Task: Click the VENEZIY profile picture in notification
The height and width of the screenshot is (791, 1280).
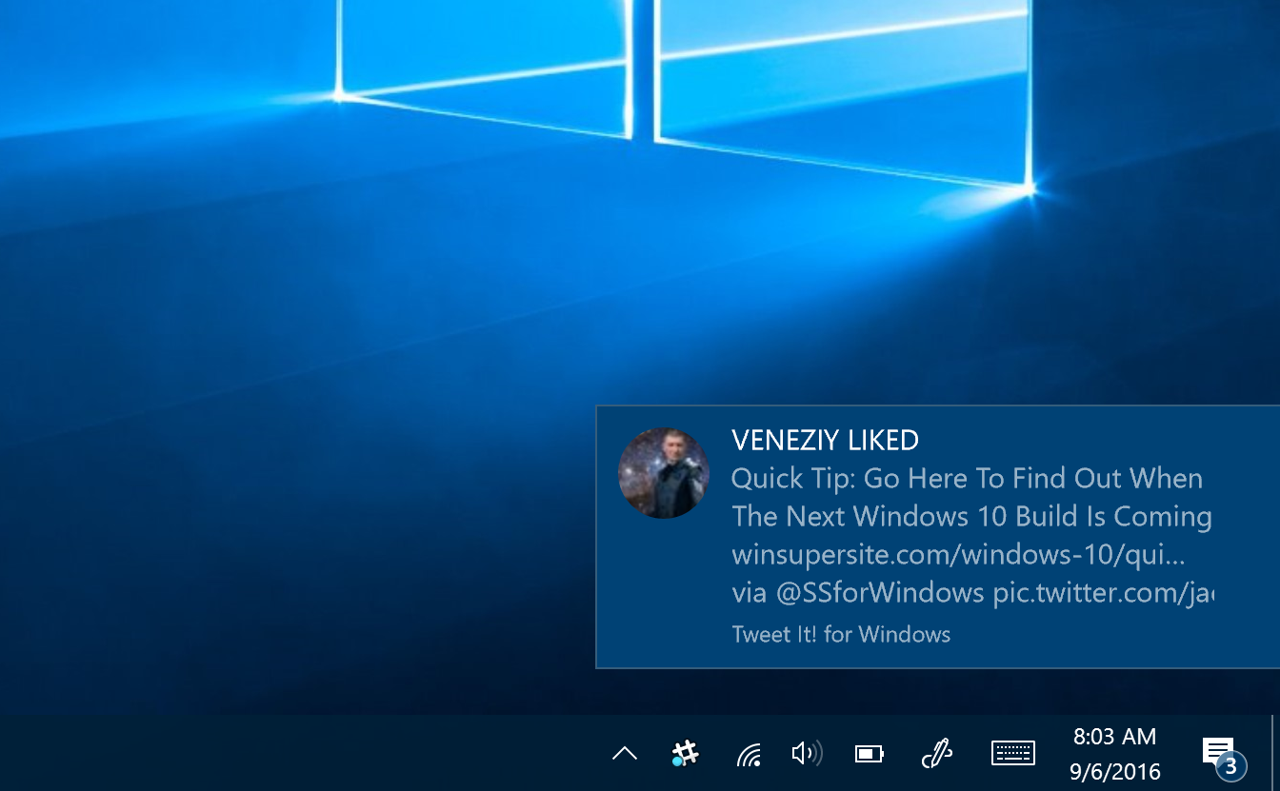Action: pyautogui.click(x=664, y=473)
